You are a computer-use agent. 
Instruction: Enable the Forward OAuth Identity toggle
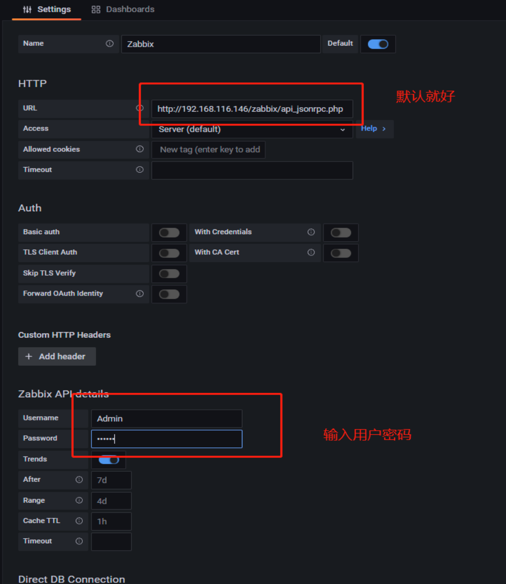169,294
